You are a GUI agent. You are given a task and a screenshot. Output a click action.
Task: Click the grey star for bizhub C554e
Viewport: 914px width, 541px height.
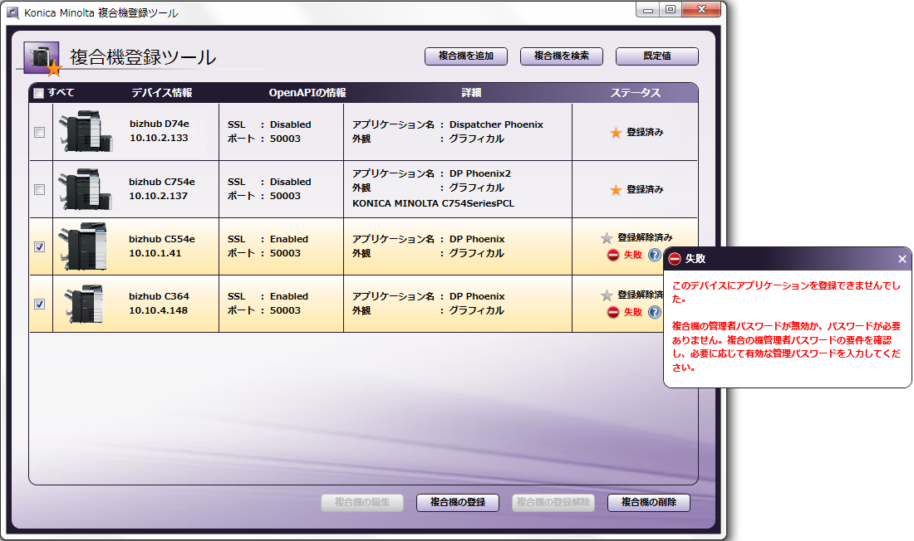tap(607, 238)
